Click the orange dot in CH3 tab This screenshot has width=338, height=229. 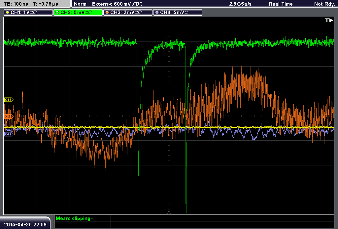tap(107, 13)
